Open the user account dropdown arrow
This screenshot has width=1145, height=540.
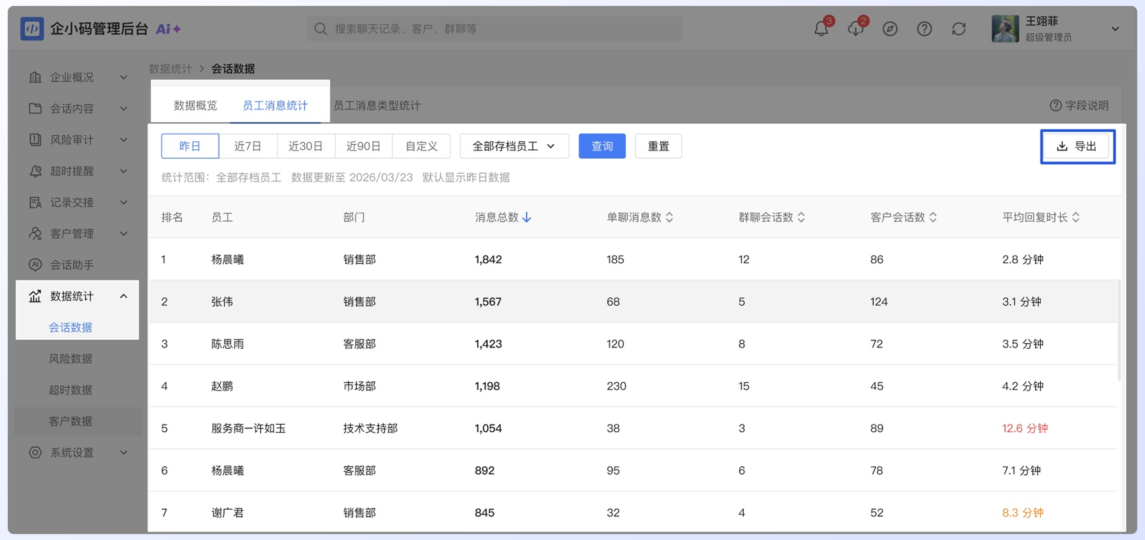click(1115, 29)
